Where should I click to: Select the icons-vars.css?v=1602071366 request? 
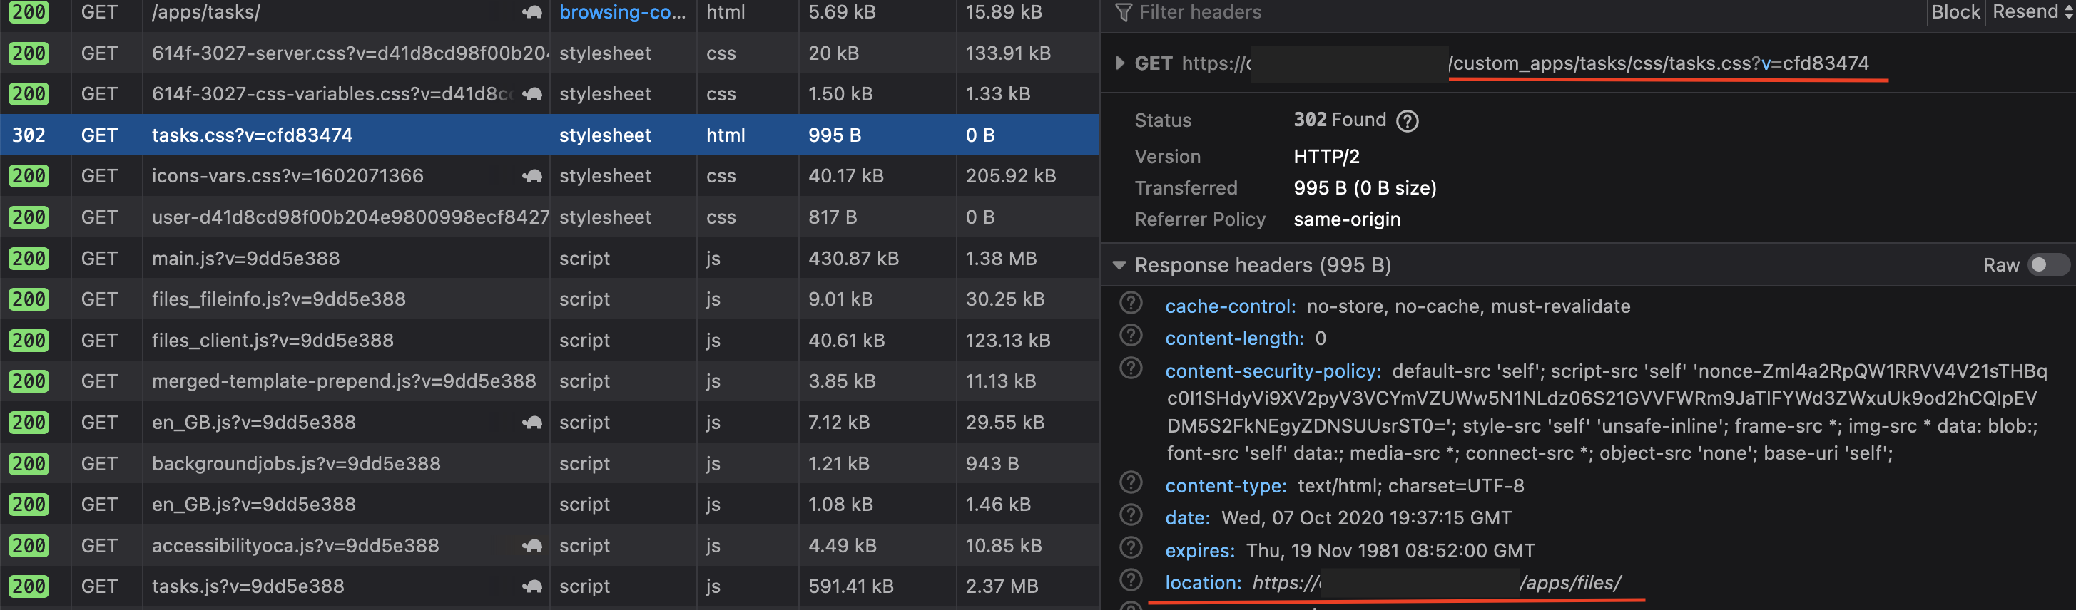tap(549, 176)
